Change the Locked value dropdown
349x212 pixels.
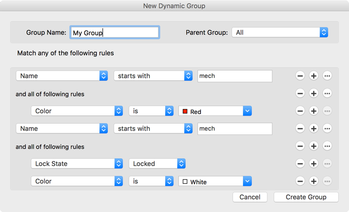click(157, 164)
